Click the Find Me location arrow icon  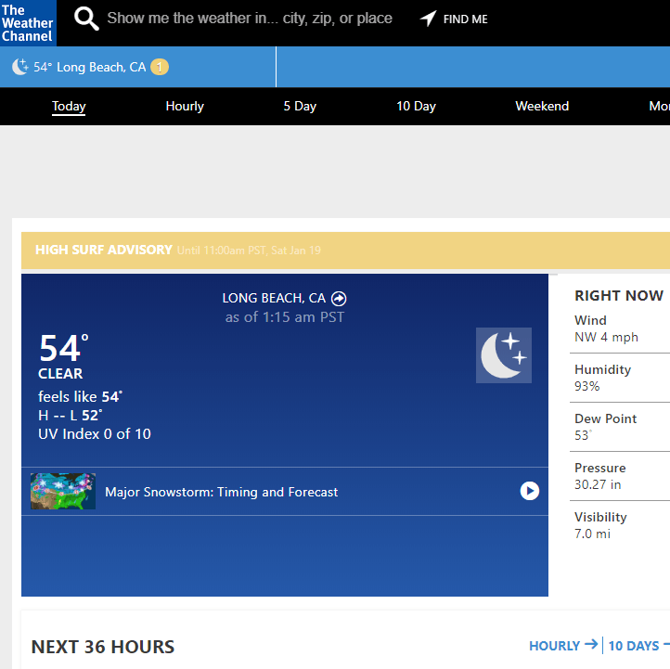tap(428, 19)
